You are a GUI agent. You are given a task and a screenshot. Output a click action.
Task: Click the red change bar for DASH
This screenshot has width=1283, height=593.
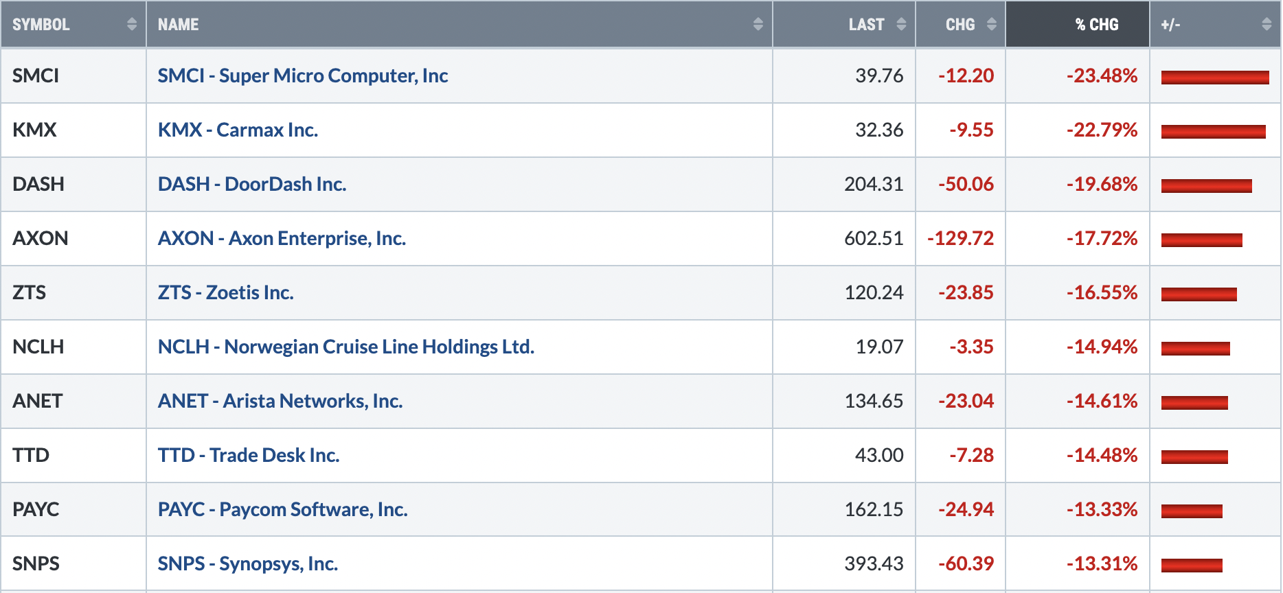tap(1207, 186)
